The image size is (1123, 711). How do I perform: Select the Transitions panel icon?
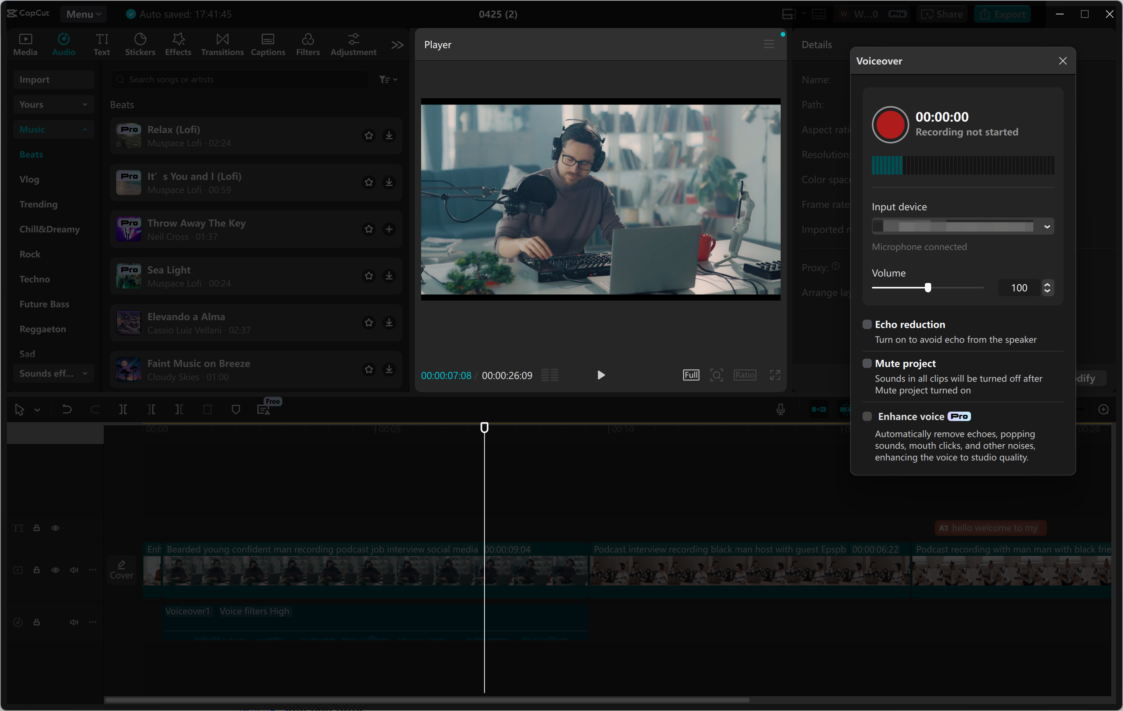pos(222,43)
